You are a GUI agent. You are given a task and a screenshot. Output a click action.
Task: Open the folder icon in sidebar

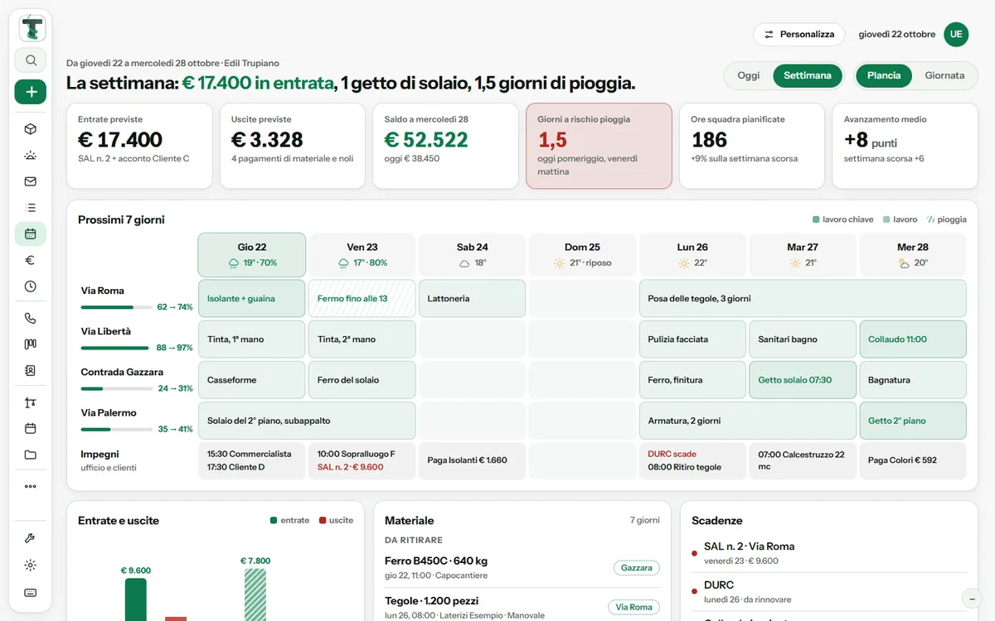click(31, 455)
